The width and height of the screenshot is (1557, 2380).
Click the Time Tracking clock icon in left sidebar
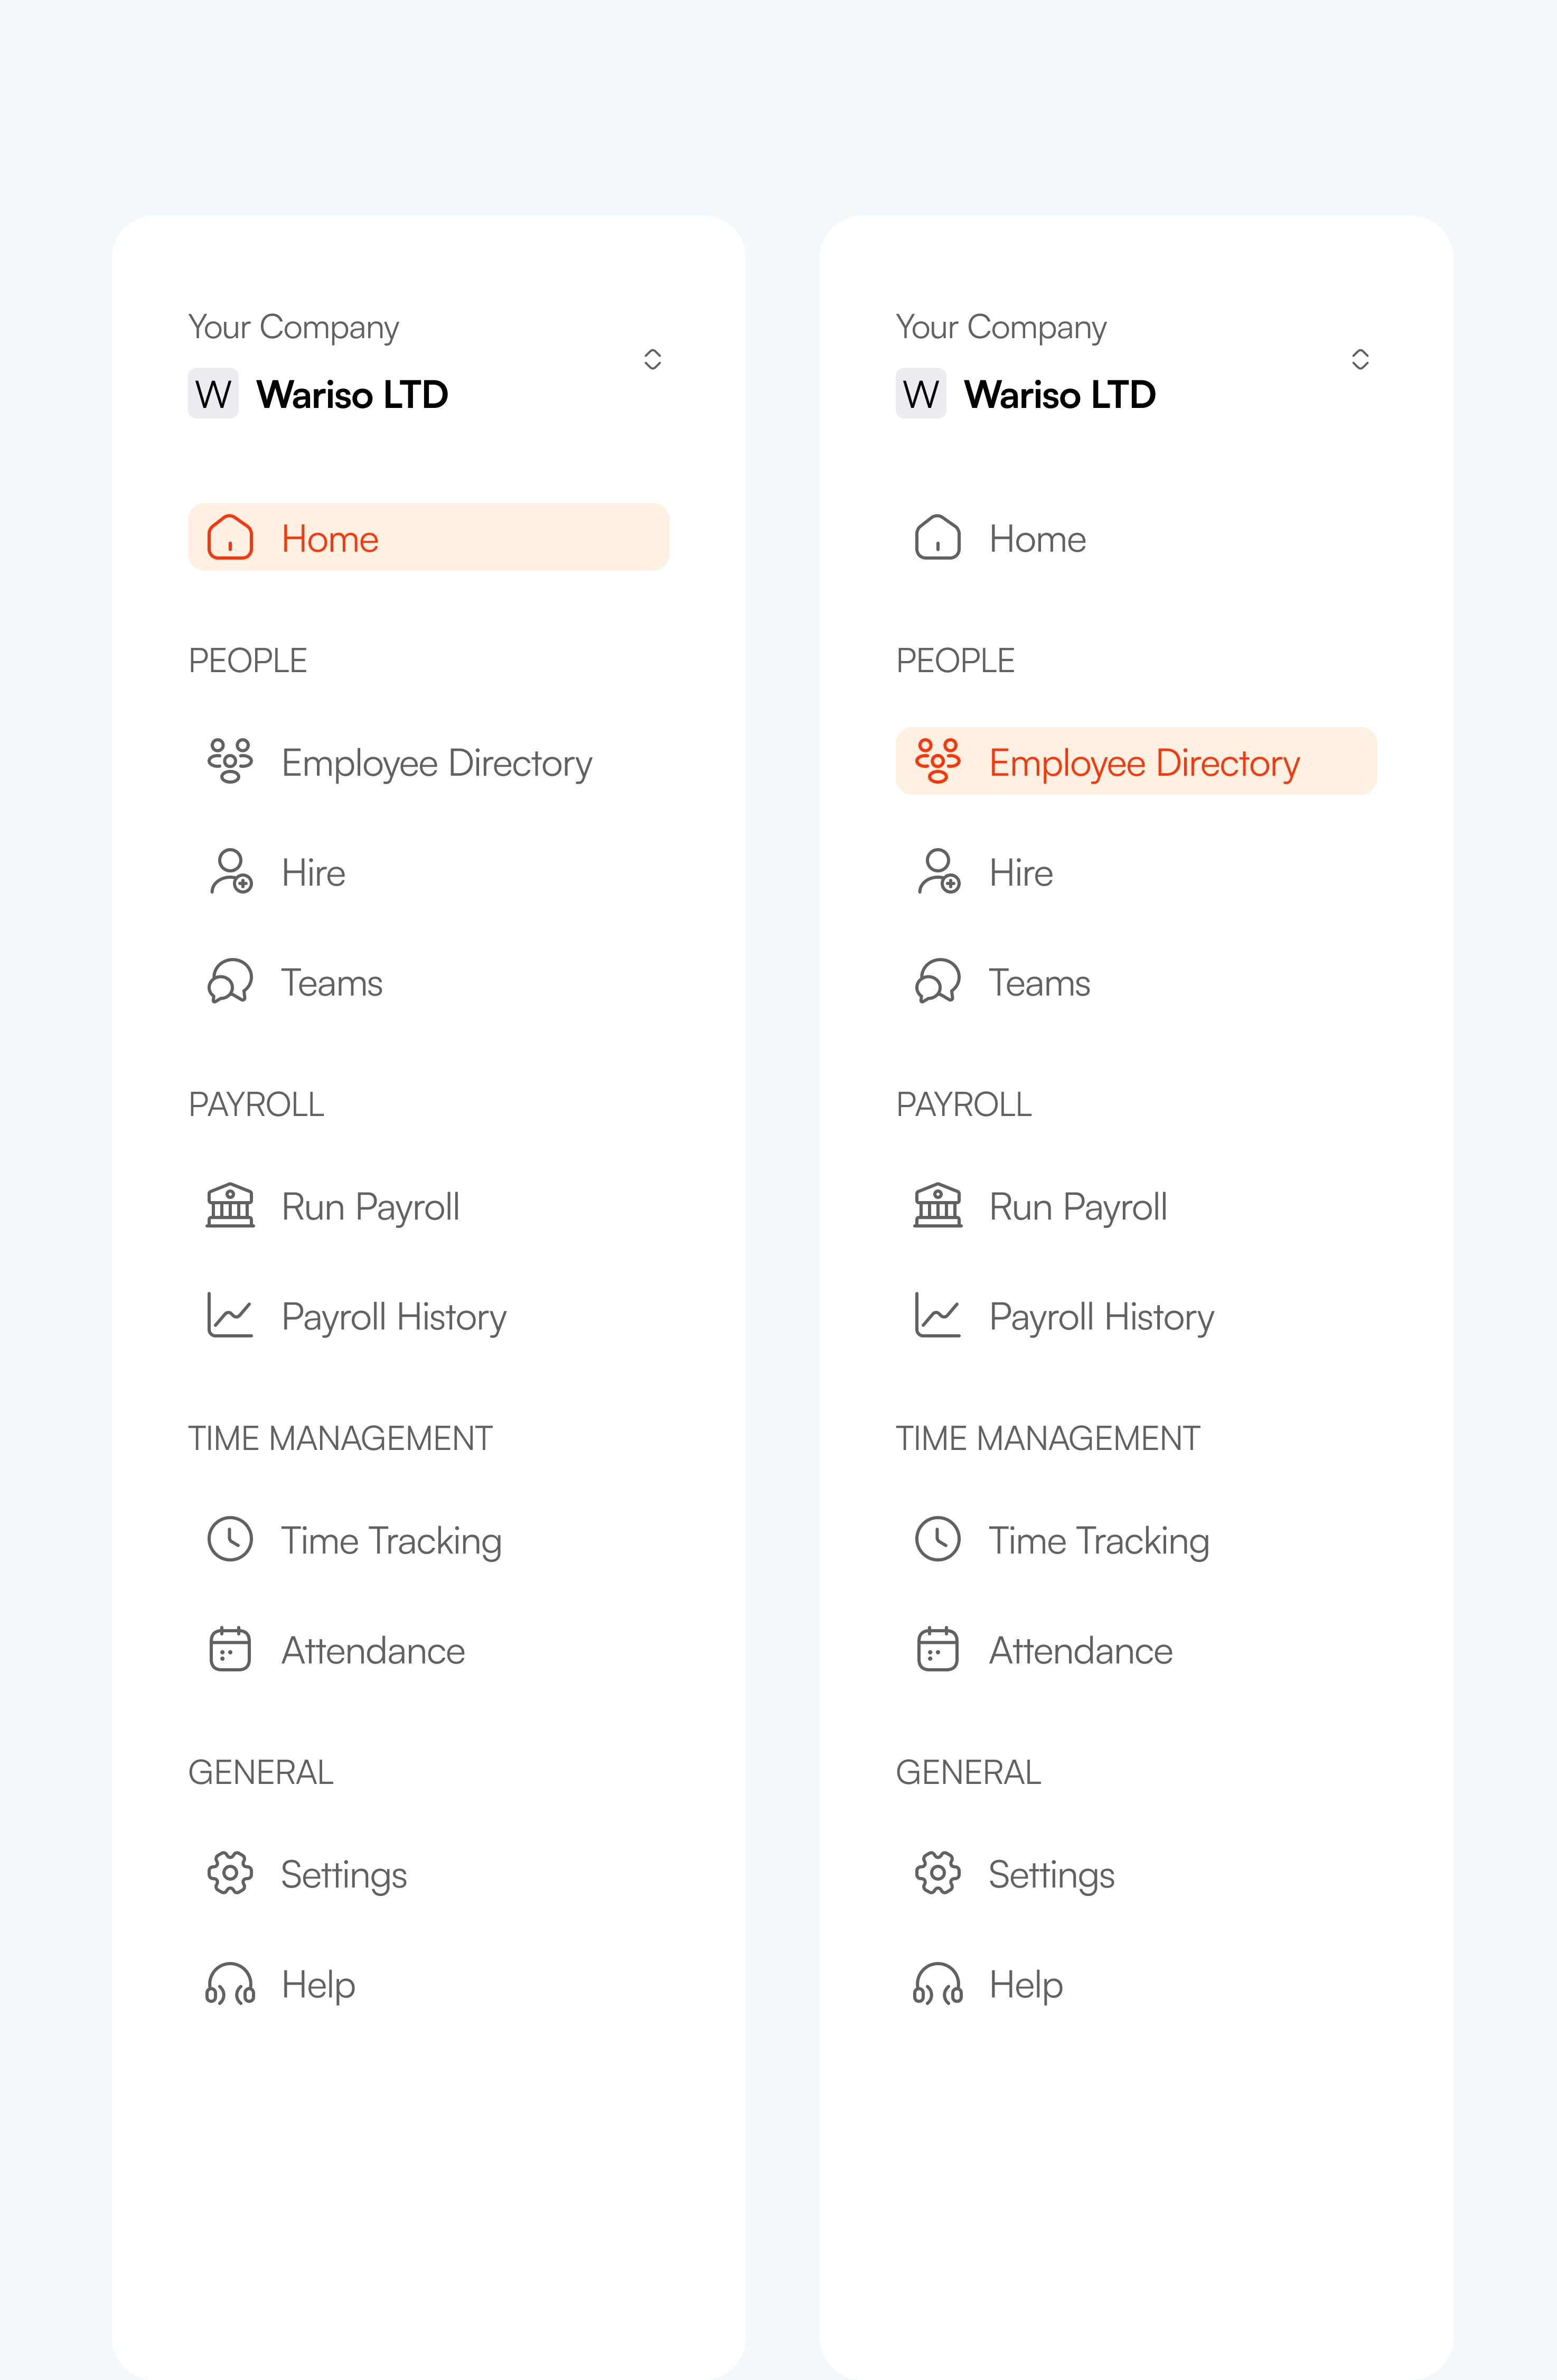pos(230,1539)
